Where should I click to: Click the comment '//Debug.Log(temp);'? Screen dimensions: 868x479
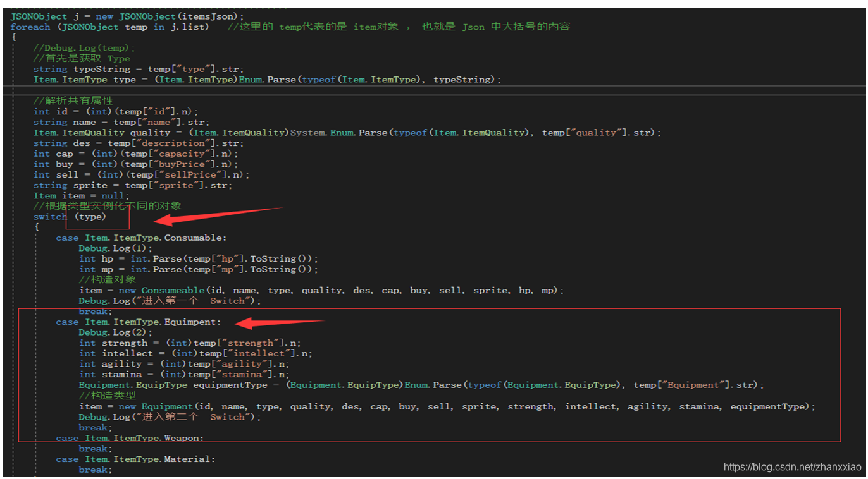click(85, 48)
